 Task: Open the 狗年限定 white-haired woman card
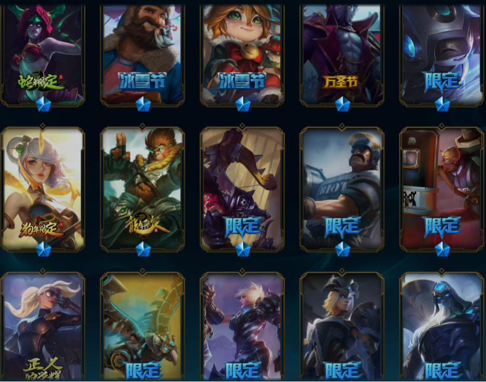43,188
